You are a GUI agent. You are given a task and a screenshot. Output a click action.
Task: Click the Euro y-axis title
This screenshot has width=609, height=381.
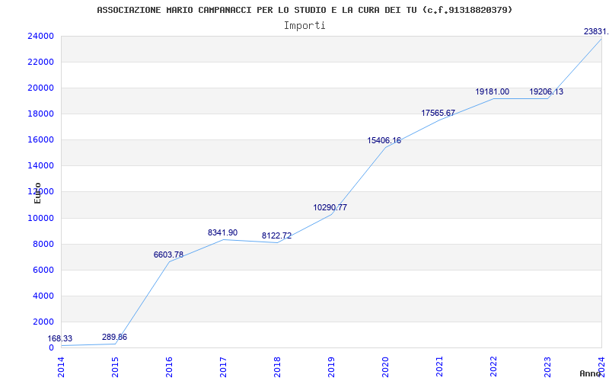pyautogui.click(x=37, y=193)
